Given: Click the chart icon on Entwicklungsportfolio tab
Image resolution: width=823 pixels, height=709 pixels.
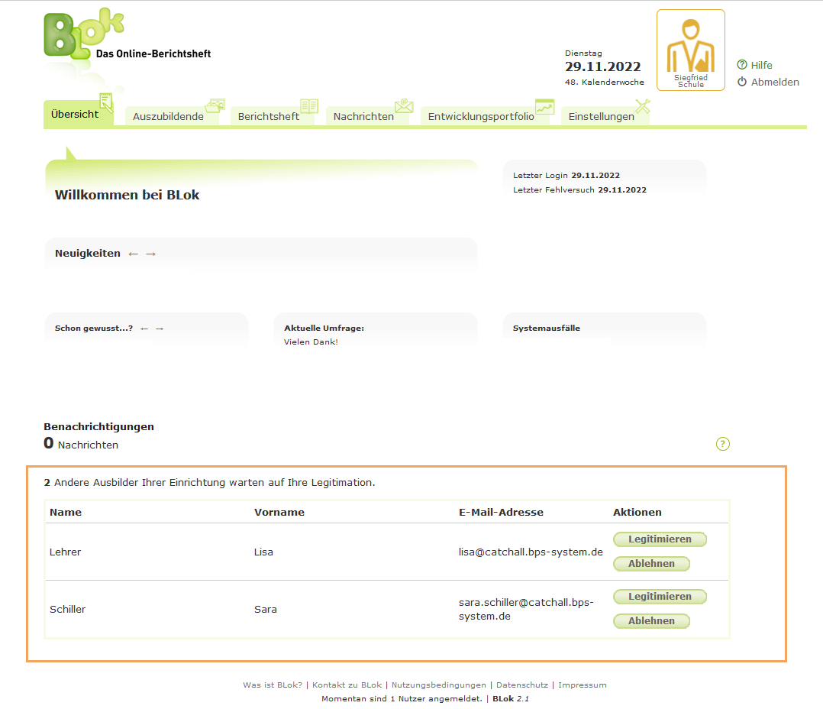Looking at the screenshot, I should [x=544, y=108].
